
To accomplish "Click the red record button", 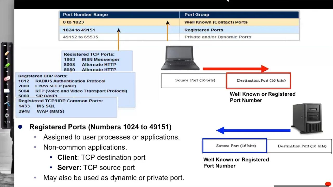I will [x=328, y=184].
